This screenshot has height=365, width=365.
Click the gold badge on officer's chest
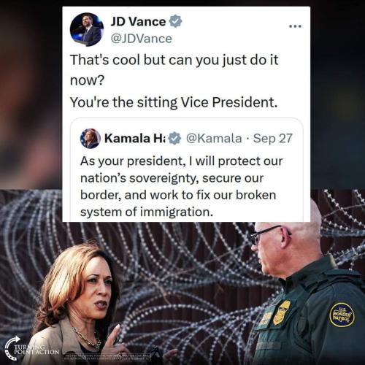click(282, 312)
